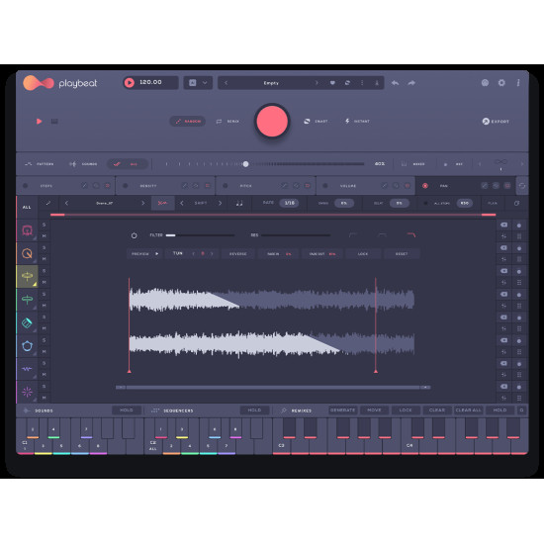Screen dimensions: 544x544
Task: Click the tempo sync icon beside 120.00
Action: tap(130, 82)
